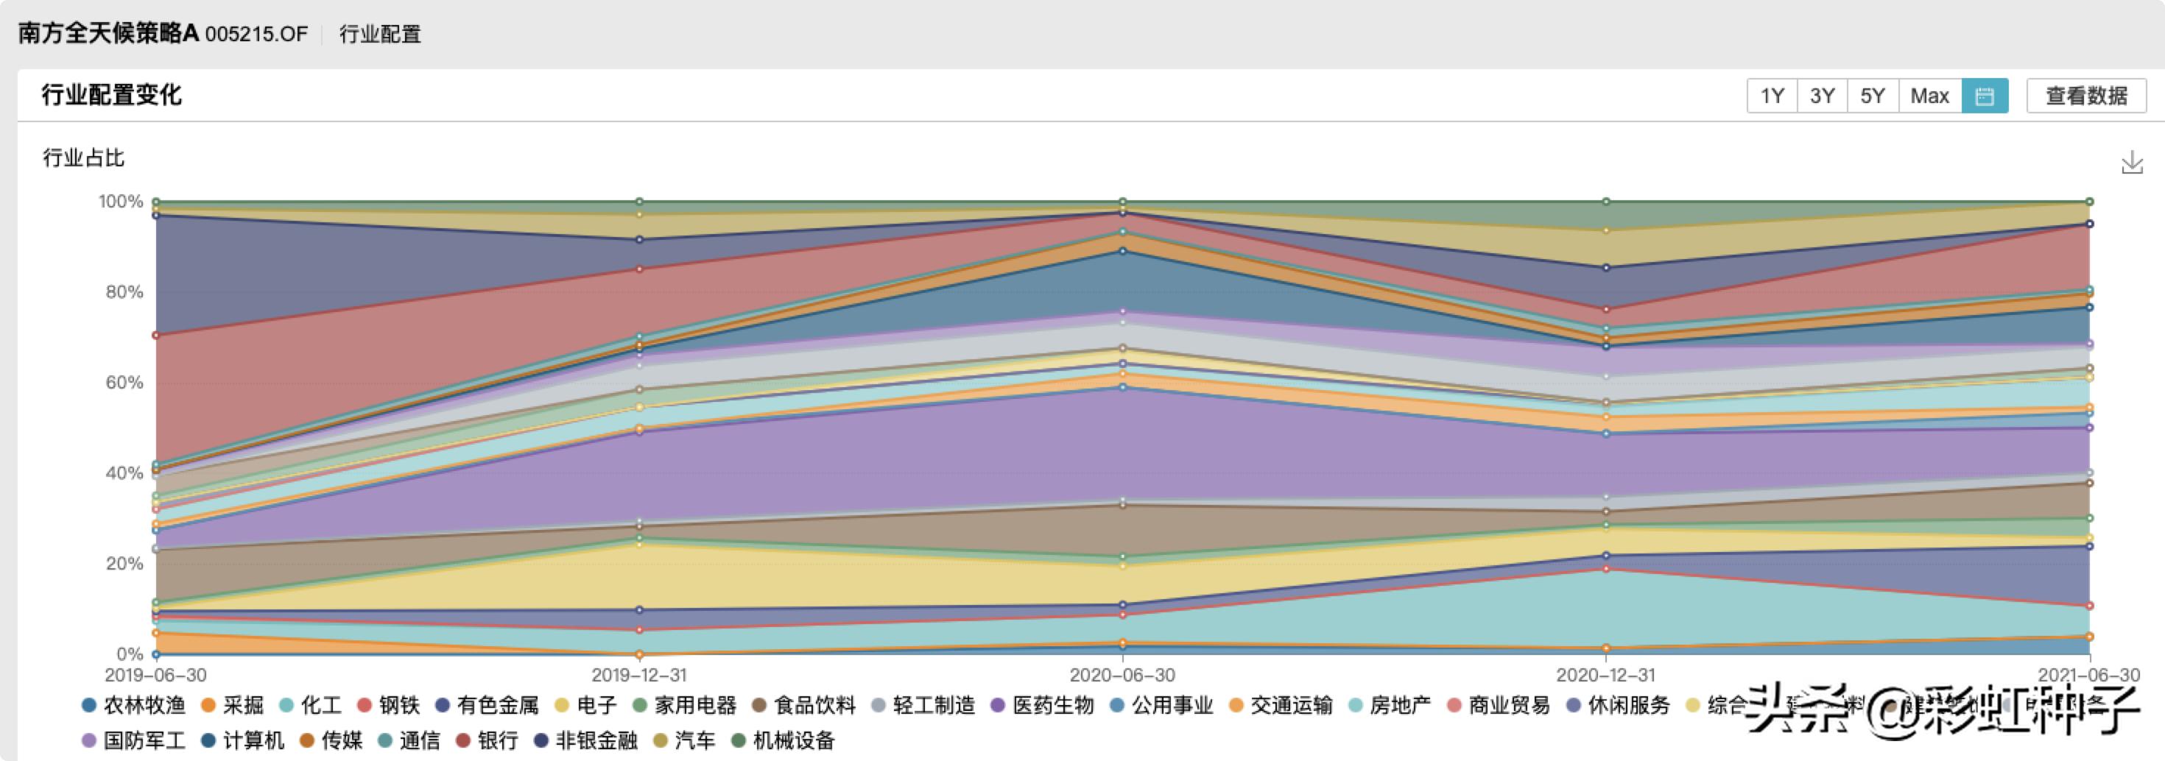Hide the 房地产 series via legend
The width and height of the screenshot is (2165, 761).
1390,706
